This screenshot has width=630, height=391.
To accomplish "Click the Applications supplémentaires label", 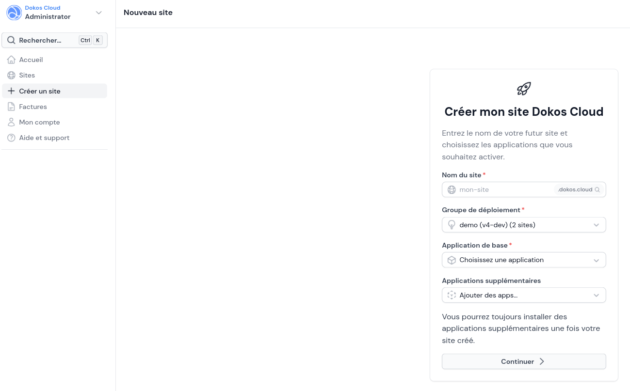I will point(491,281).
